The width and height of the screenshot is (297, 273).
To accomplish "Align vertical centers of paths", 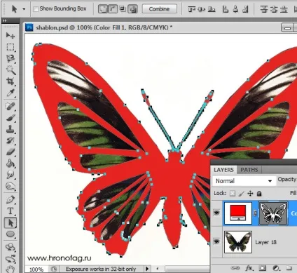I will 202,9.
